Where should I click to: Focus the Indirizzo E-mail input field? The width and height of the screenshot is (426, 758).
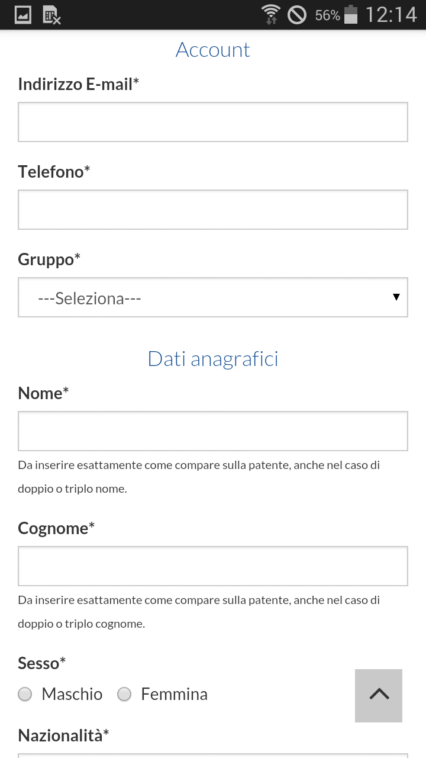click(x=213, y=122)
